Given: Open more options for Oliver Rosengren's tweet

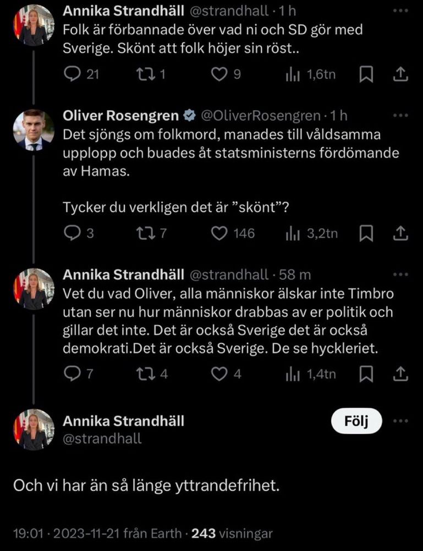Looking at the screenshot, I should (x=404, y=116).
